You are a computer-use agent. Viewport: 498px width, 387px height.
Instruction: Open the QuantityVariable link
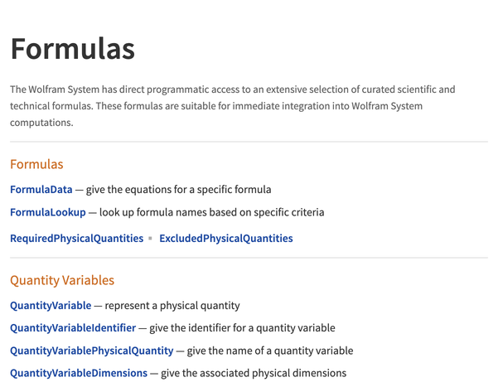click(51, 305)
